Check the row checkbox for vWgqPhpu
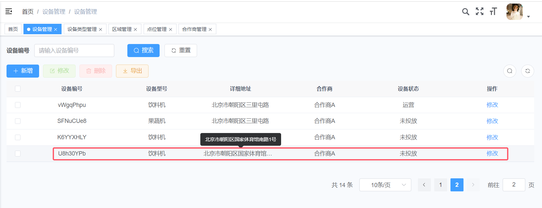Screen dimensions: 542x208 coord(18,105)
